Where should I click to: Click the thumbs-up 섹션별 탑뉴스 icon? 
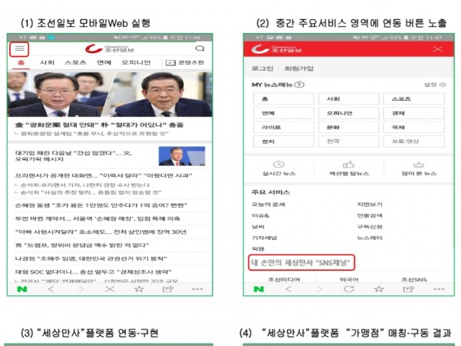click(348, 165)
